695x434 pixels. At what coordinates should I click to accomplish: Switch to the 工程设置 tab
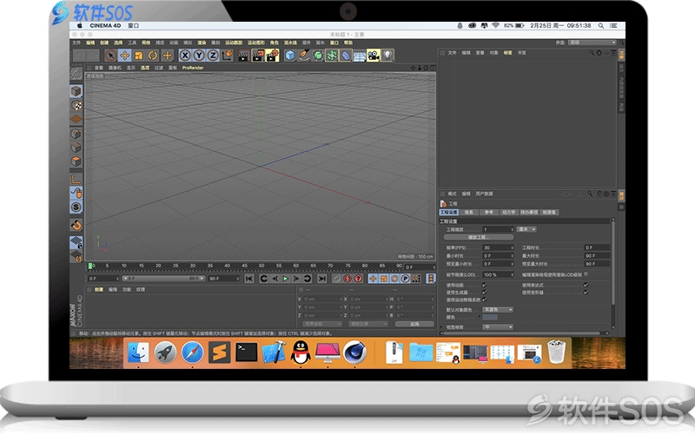coord(448,213)
